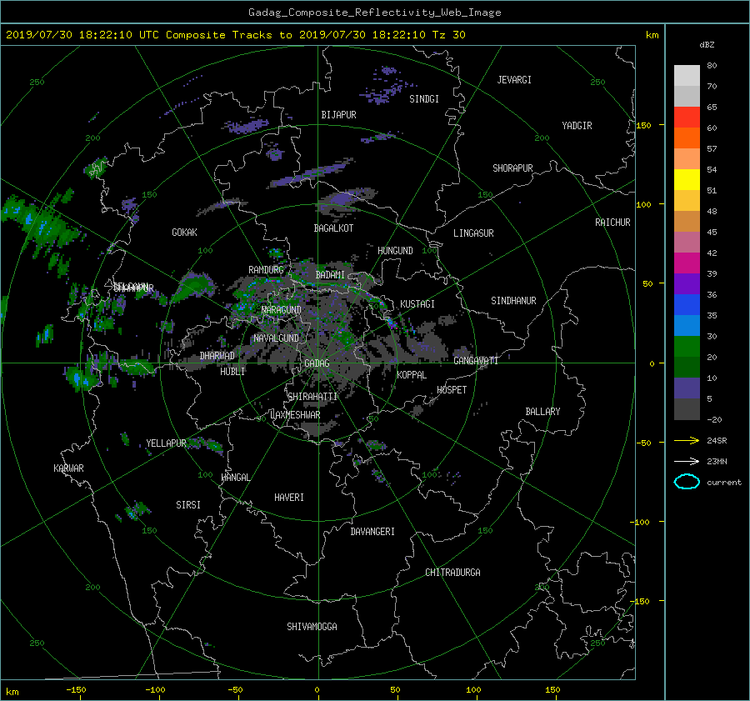Click the DAVANGERI city label
The width and height of the screenshot is (750, 701).
coord(372,532)
